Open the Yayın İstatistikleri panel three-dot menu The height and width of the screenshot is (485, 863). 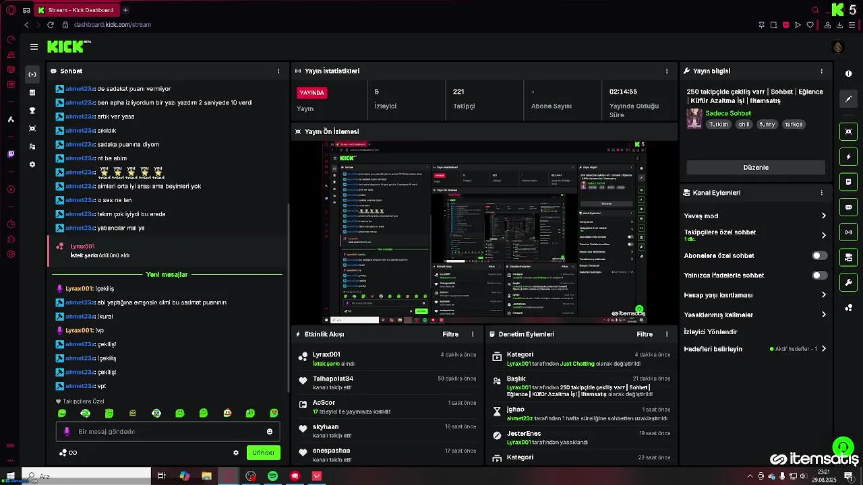(667, 71)
